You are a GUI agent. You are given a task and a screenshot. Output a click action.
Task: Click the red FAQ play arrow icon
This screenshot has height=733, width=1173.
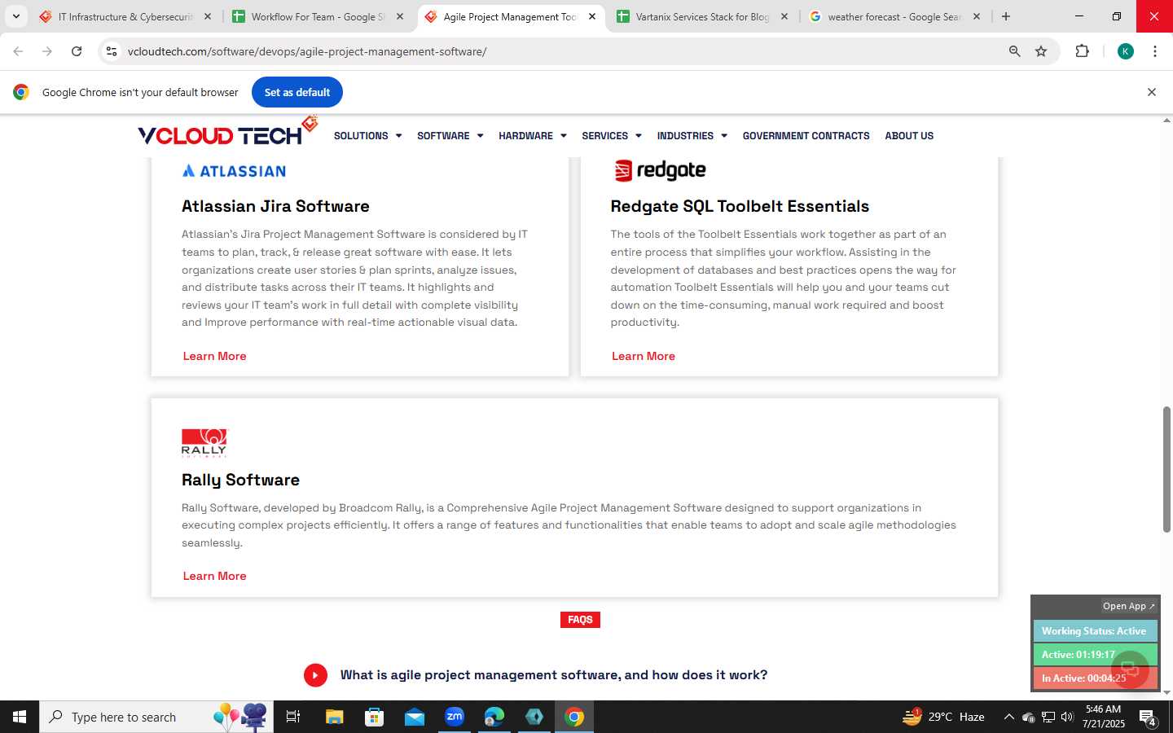(315, 675)
